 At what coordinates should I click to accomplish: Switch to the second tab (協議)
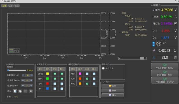(10, 6)
